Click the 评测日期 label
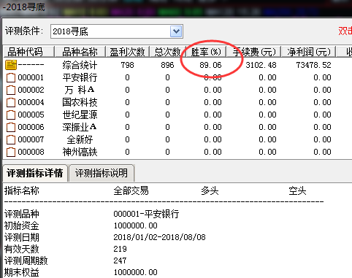 tap(22, 237)
